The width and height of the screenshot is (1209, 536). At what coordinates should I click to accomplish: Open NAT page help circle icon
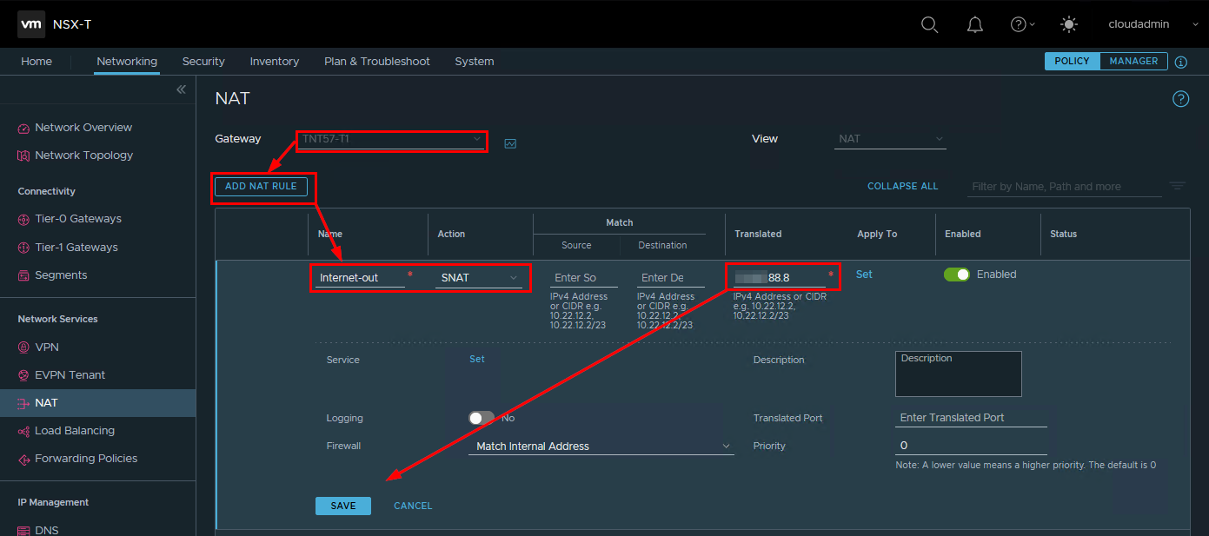(1180, 99)
